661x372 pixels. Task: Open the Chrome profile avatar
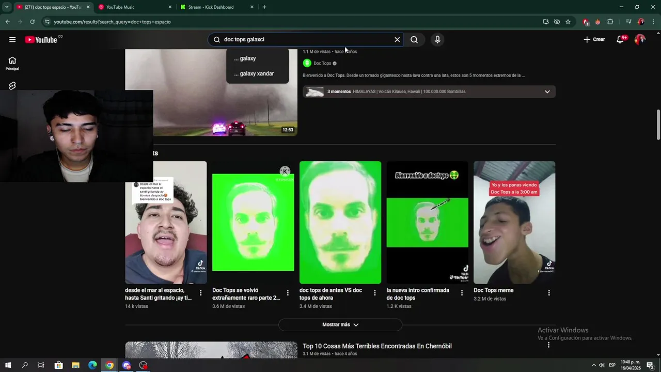641,22
